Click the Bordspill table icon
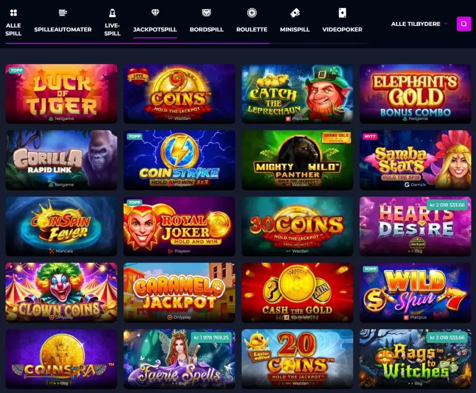476x393 pixels. point(206,13)
